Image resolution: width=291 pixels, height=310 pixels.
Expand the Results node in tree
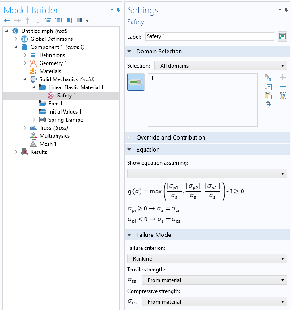17,152
